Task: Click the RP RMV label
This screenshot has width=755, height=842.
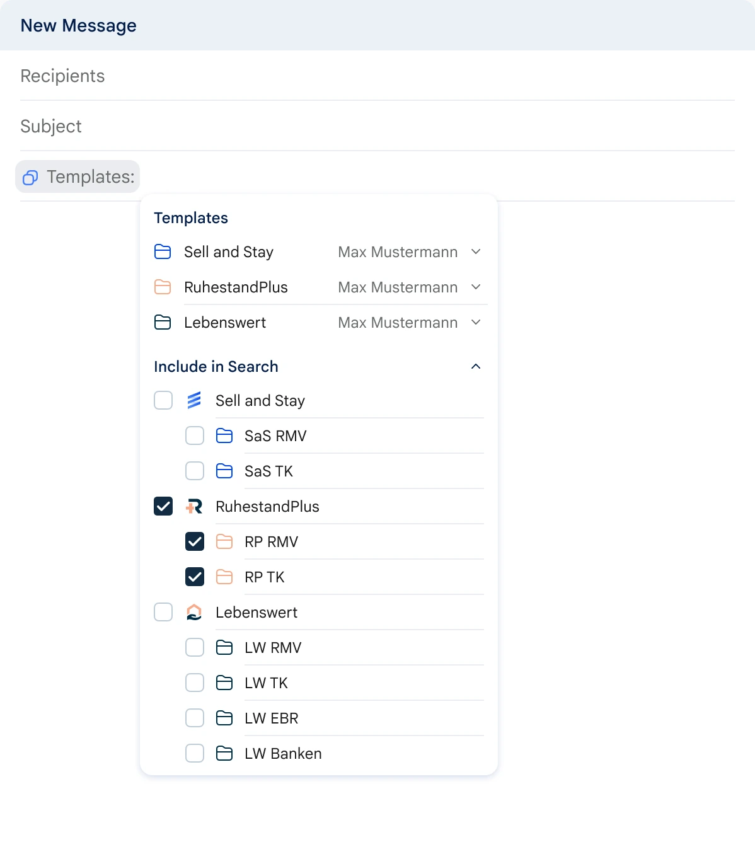Action: click(271, 541)
